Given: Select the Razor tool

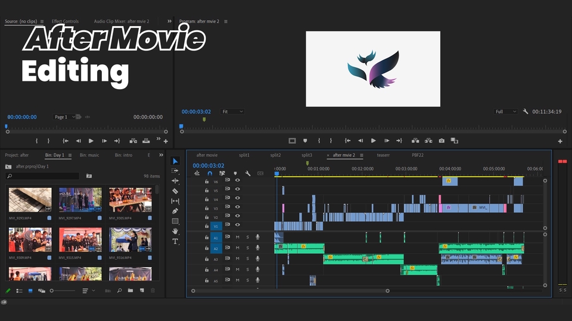Looking at the screenshot, I should pos(175,191).
